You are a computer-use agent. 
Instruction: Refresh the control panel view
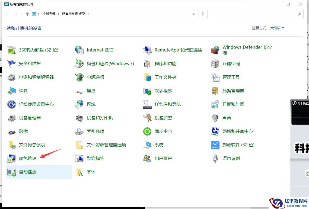pos(203,14)
